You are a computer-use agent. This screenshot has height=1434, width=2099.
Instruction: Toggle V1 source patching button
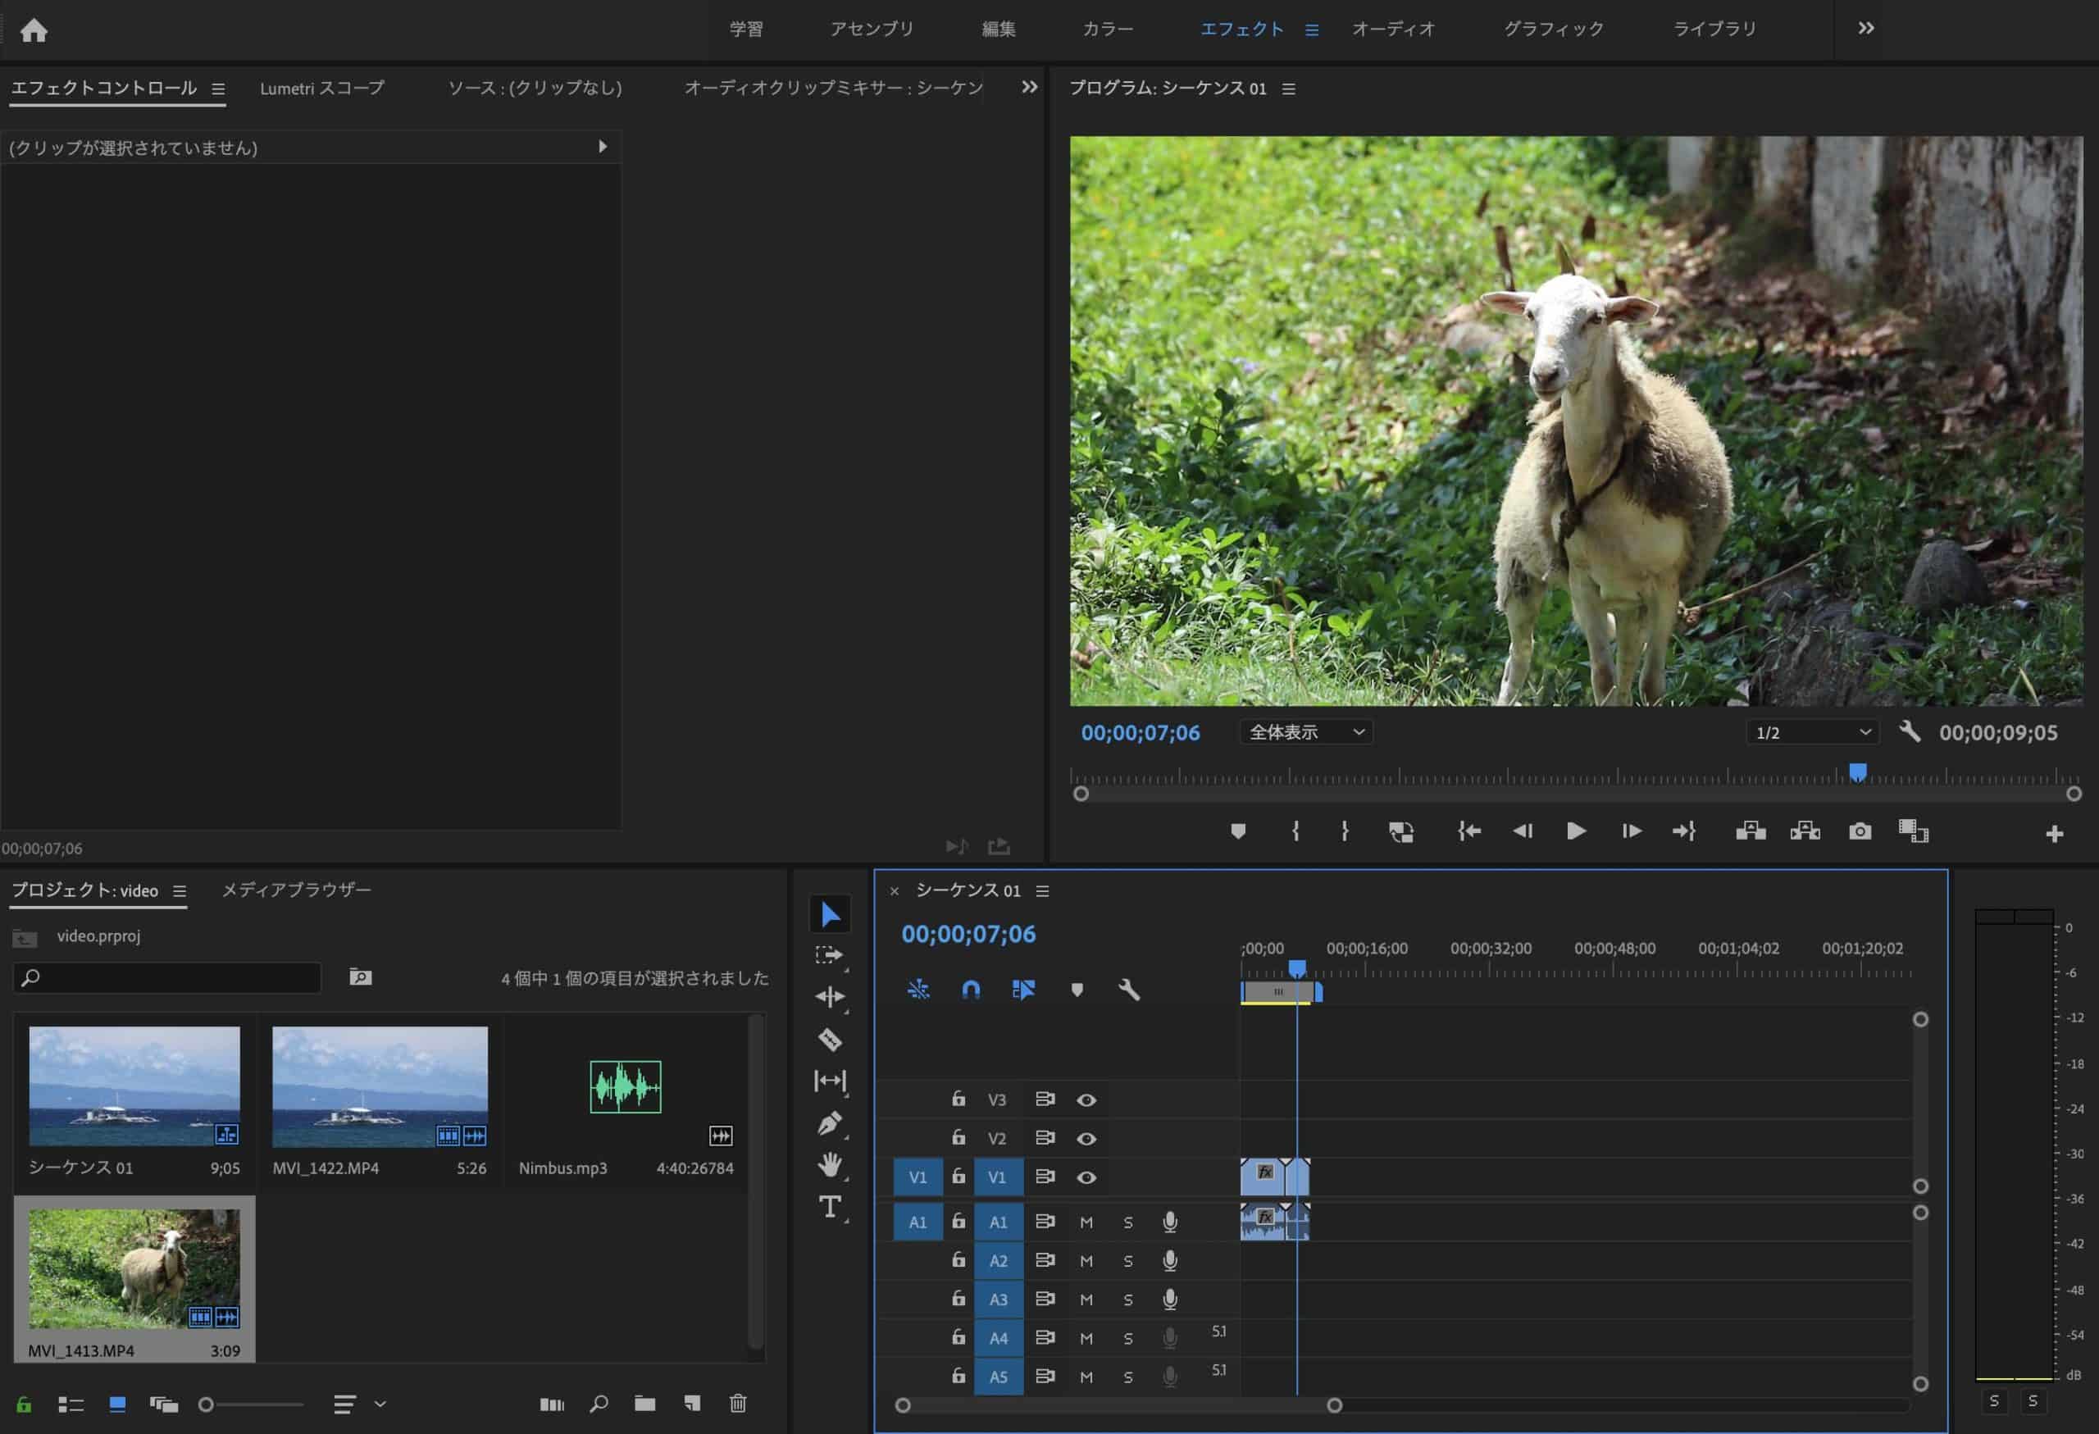pos(917,1177)
